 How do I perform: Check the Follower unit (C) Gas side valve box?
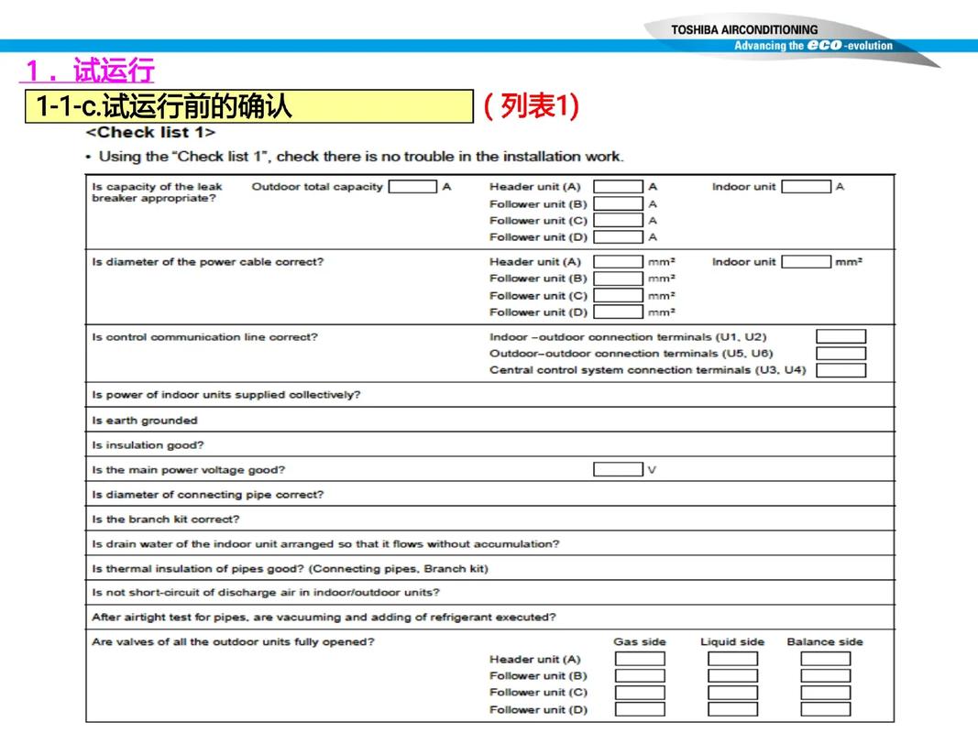[640, 693]
